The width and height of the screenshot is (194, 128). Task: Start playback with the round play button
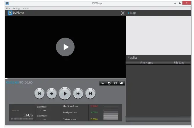(65, 94)
